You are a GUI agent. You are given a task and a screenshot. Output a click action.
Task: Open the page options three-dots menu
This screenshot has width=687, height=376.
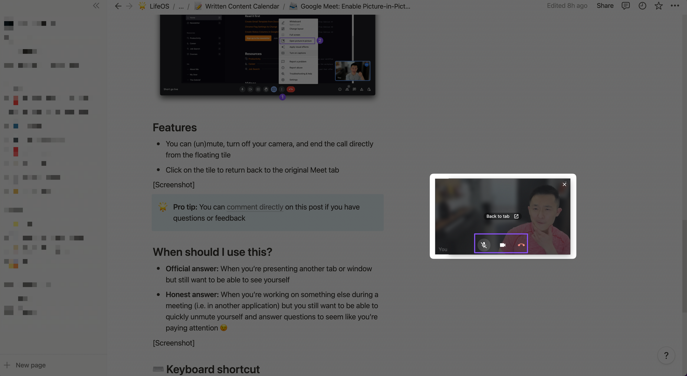tap(675, 6)
